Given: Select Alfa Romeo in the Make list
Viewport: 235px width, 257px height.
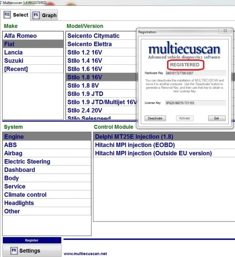Looking at the screenshot, I should [20, 36].
